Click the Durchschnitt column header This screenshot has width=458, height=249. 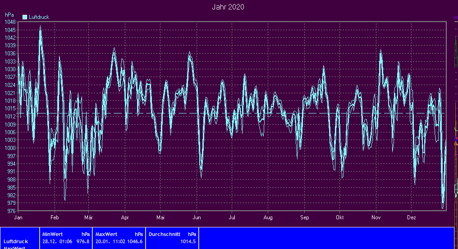(x=164, y=234)
